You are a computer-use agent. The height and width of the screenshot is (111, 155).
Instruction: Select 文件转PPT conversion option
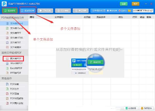coord(14,33)
